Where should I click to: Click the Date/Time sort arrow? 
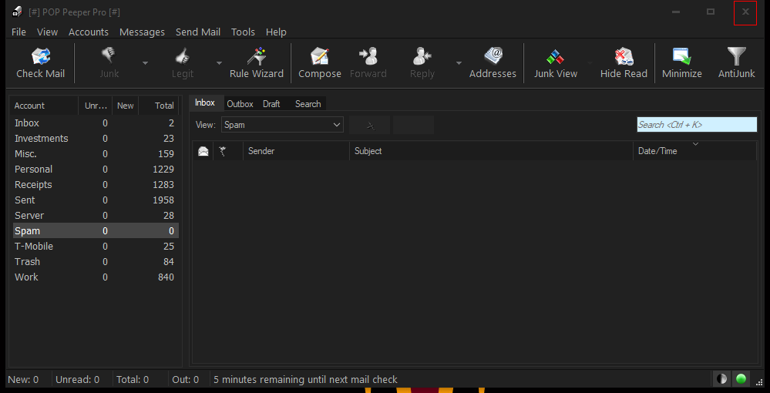point(695,144)
